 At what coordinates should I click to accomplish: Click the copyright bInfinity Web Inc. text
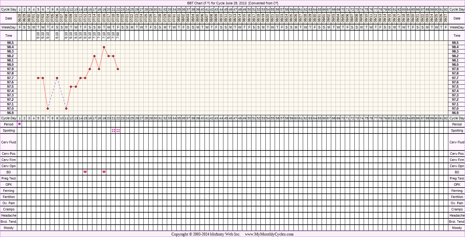[206, 234]
